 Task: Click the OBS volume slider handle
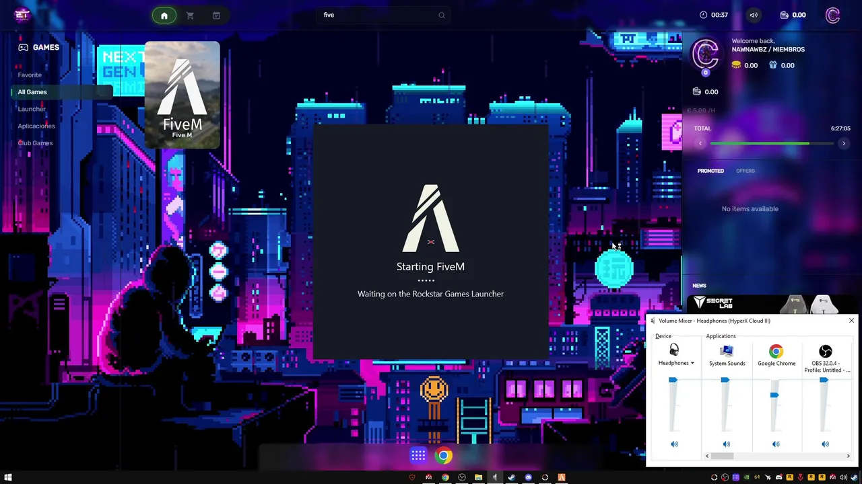pos(824,380)
